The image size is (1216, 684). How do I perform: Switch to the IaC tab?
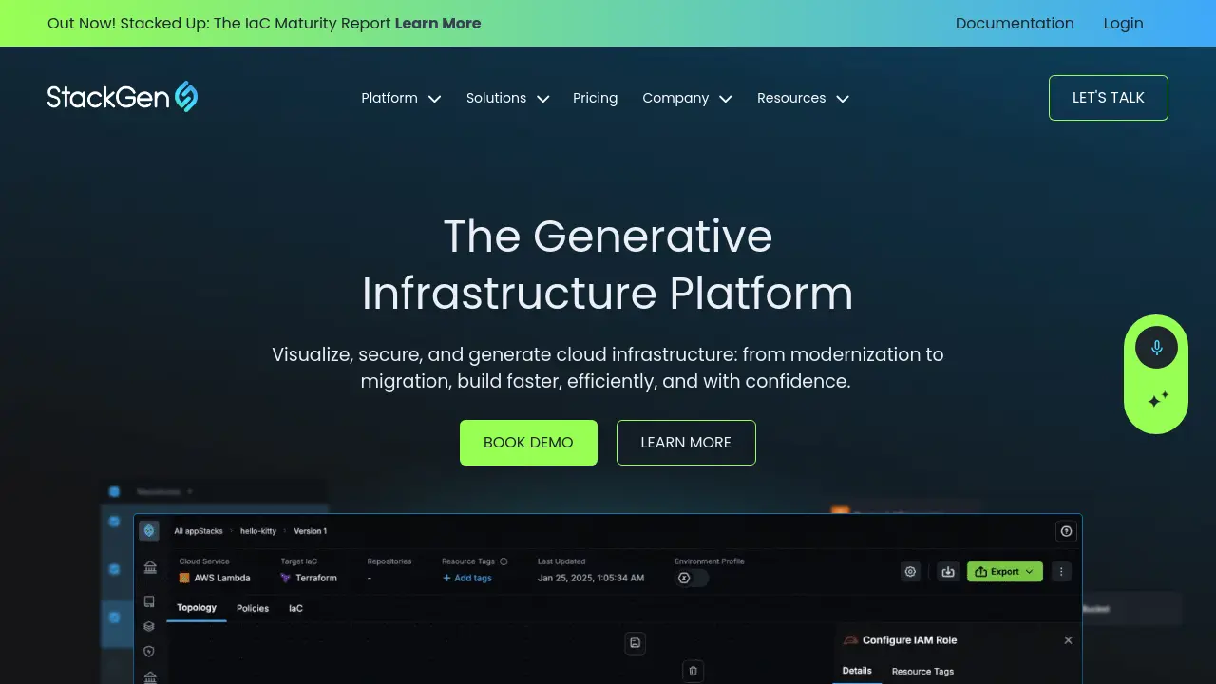(295, 608)
